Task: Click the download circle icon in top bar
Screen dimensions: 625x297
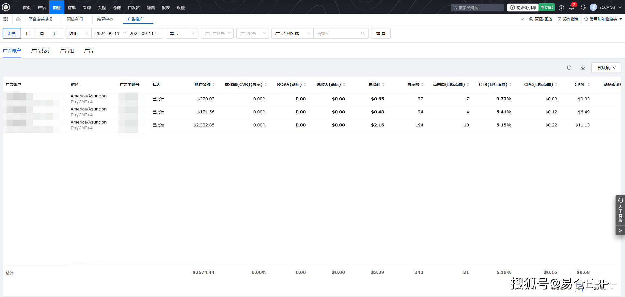Action: [x=561, y=8]
